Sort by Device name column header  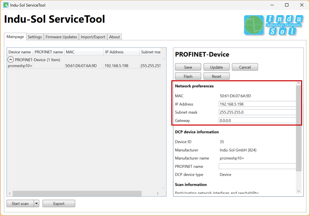[20, 52]
